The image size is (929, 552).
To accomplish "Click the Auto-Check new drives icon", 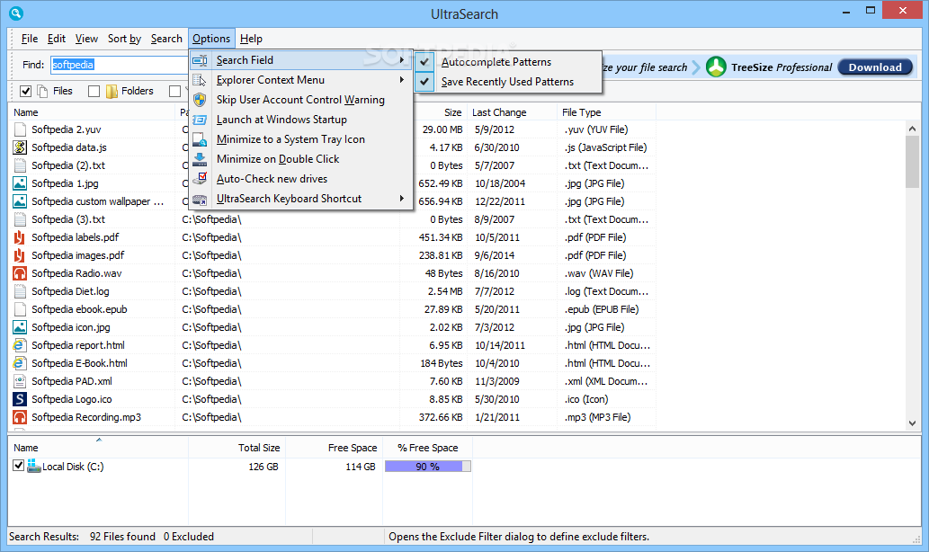I will coord(200,179).
